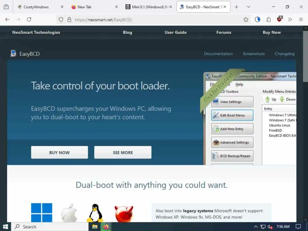Open the network status tray icon

(x=263, y=227)
